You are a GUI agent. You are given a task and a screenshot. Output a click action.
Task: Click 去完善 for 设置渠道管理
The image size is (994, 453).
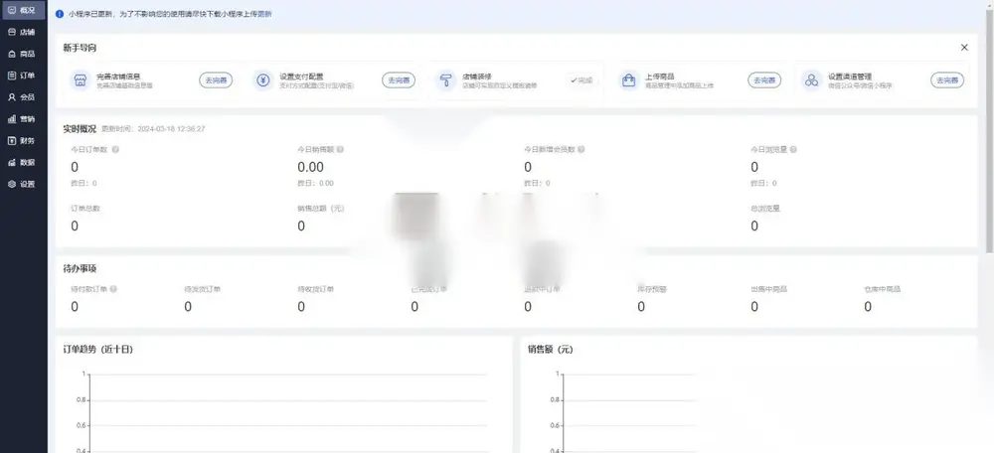(x=947, y=80)
